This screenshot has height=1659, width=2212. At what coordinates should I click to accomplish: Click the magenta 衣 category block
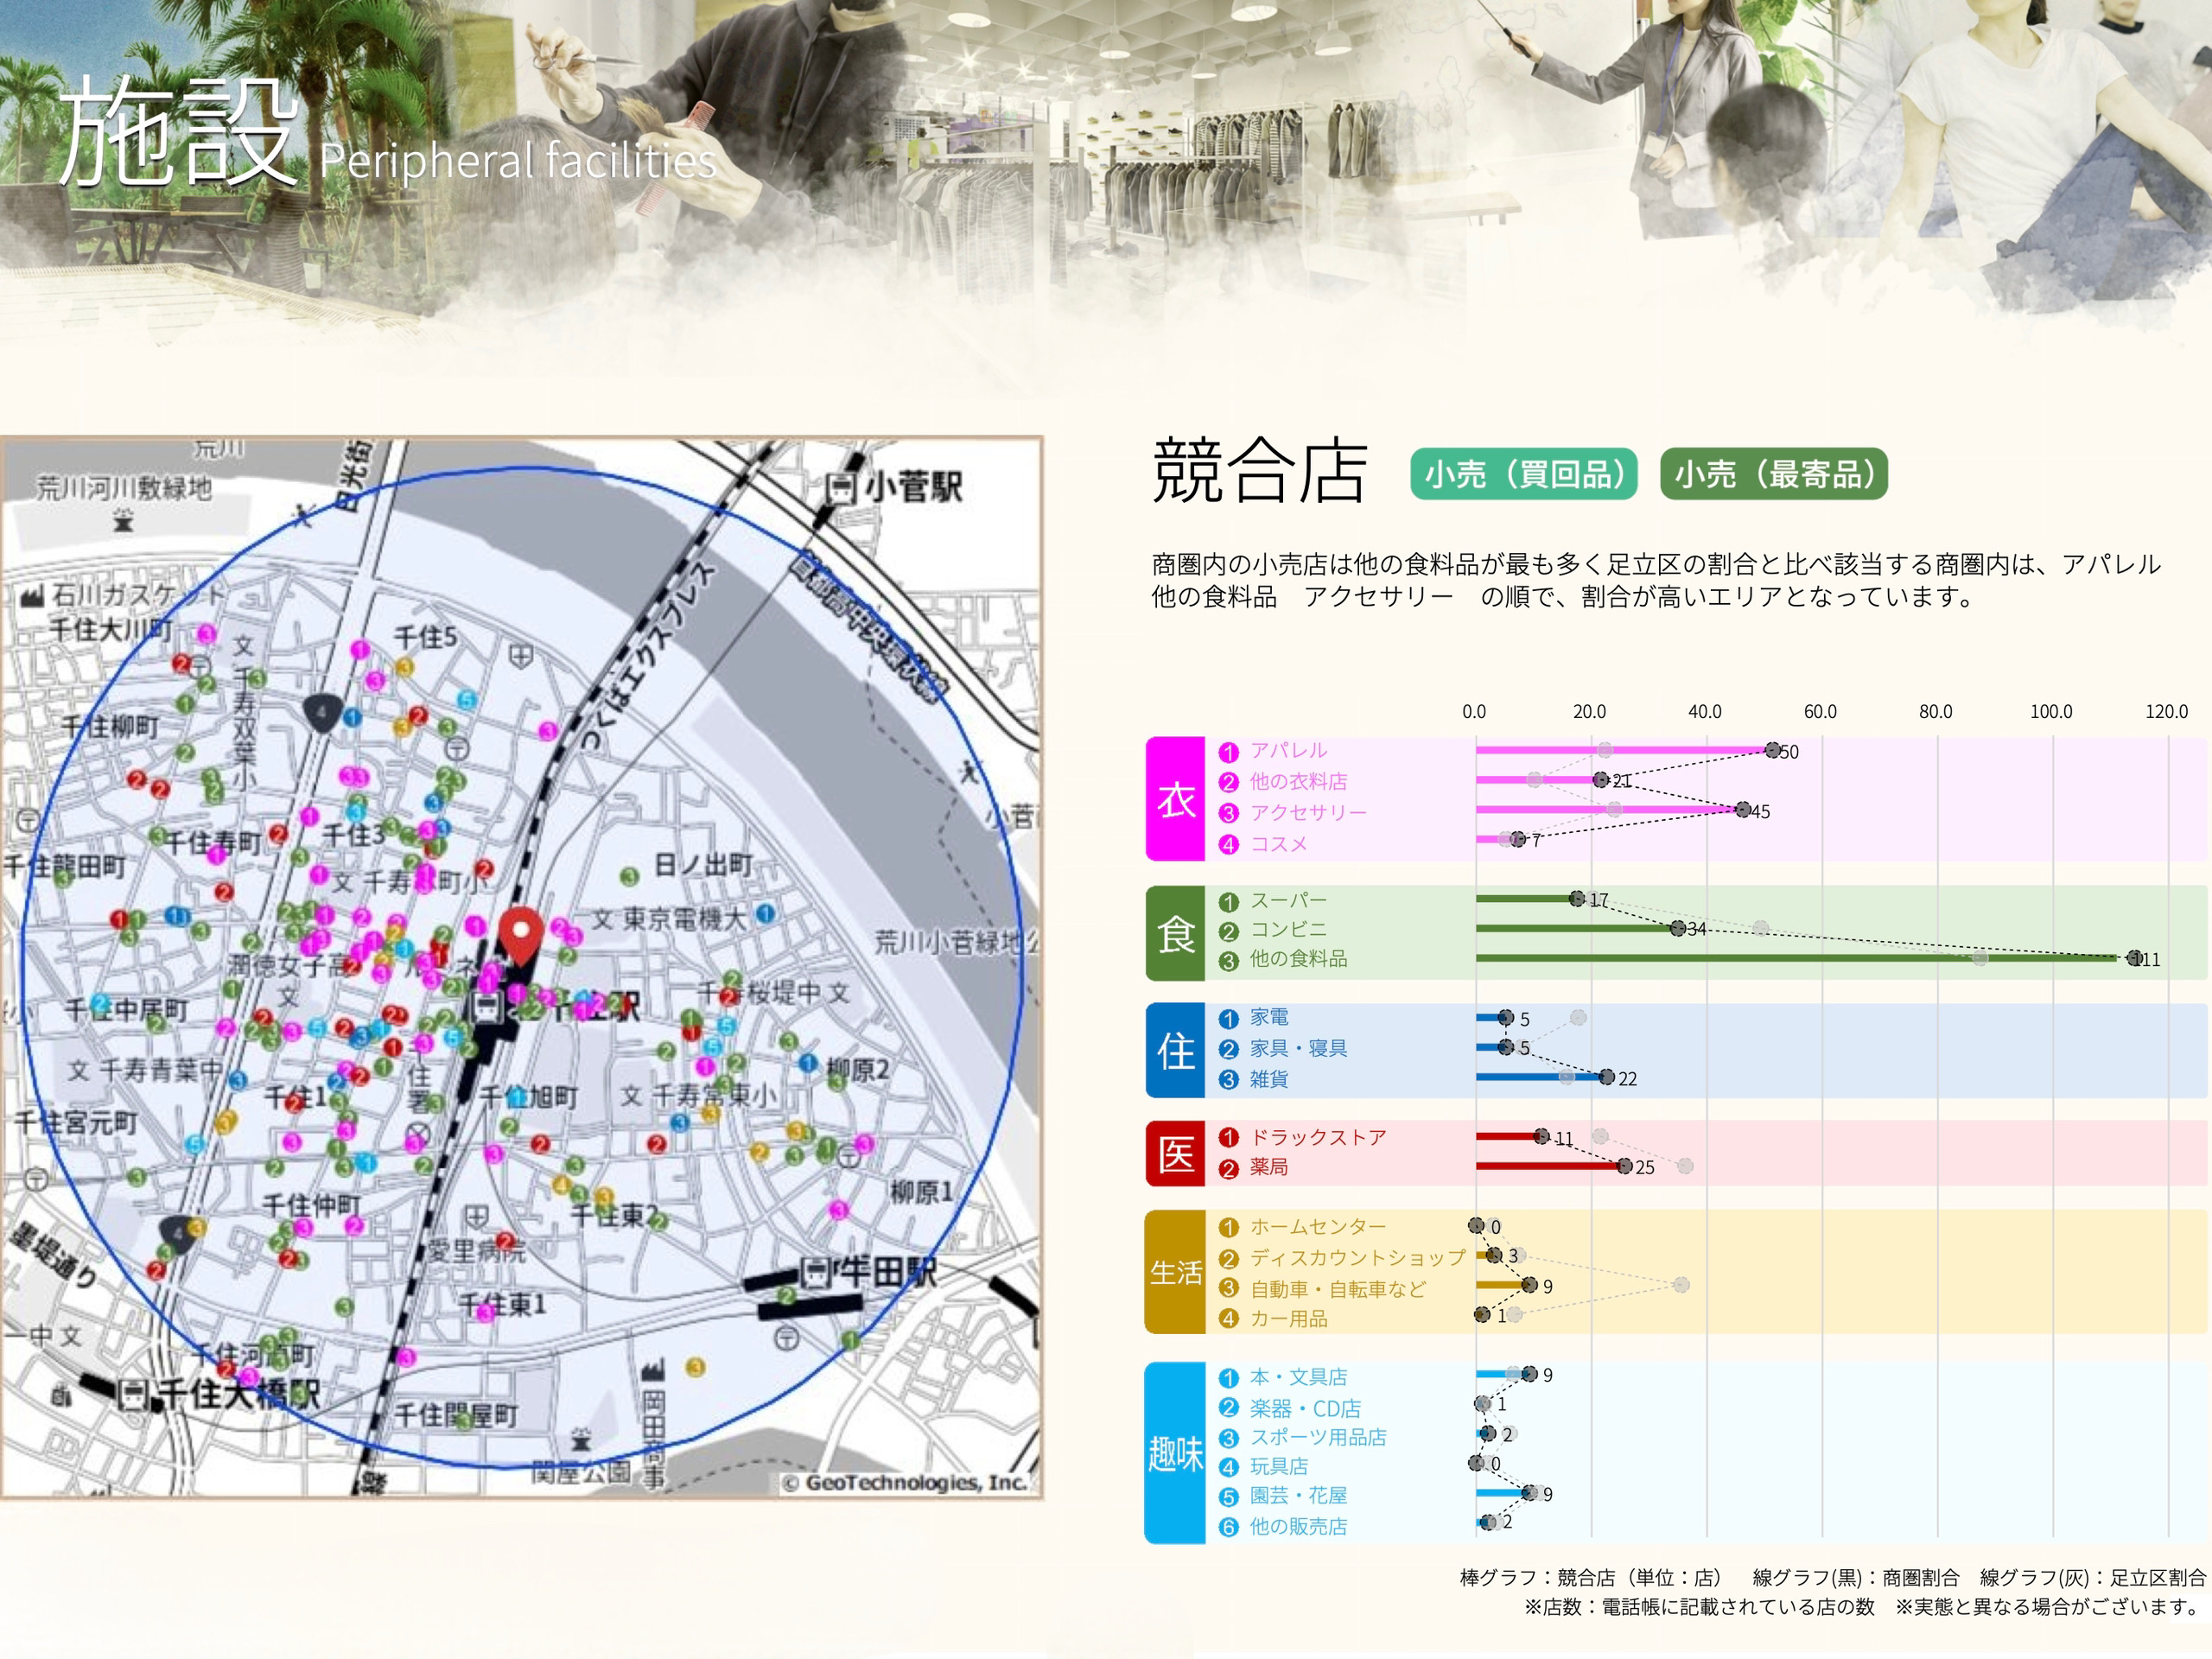(x=1175, y=799)
